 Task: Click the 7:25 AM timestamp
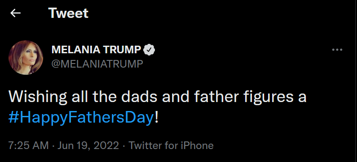(28, 145)
